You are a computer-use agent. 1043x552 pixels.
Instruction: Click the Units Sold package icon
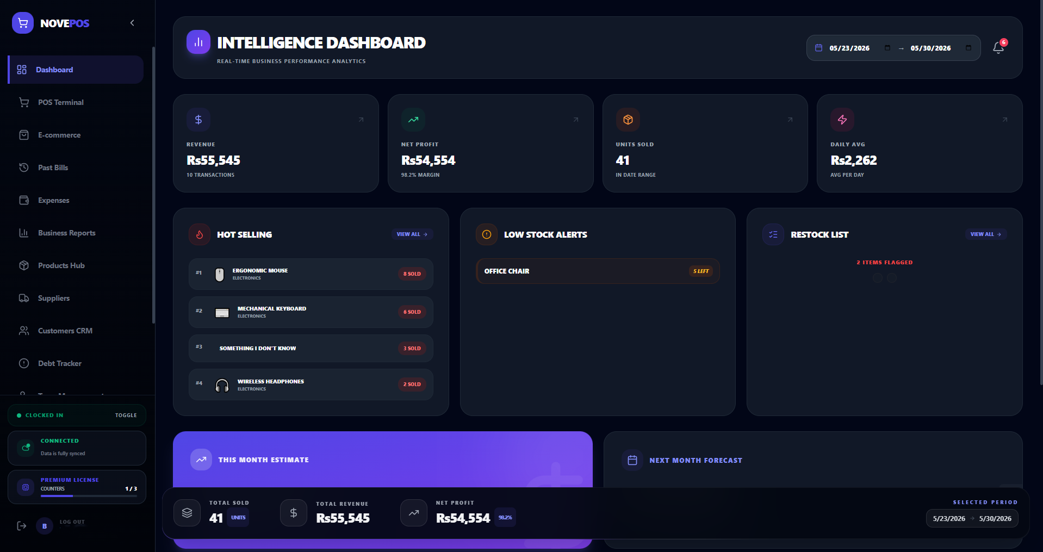[628, 120]
